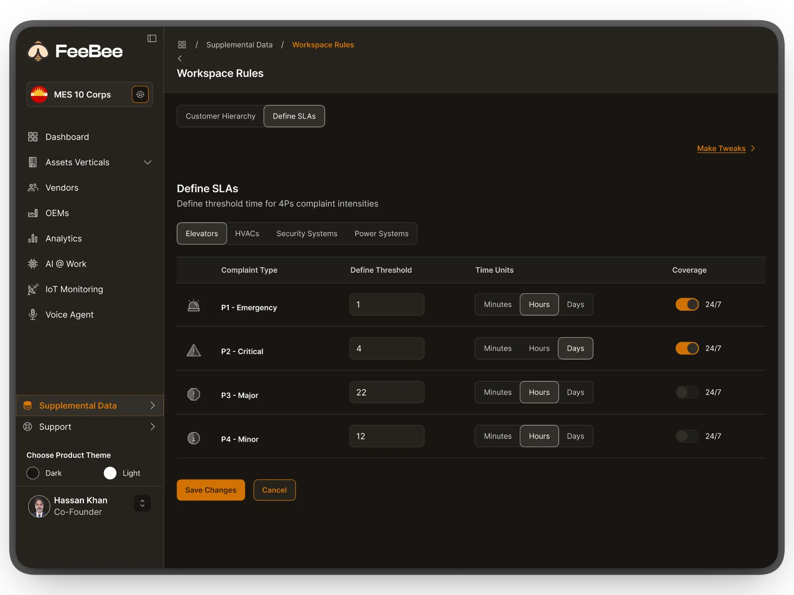
Task: Expand Supplemental Data chevron
Action: click(152, 406)
